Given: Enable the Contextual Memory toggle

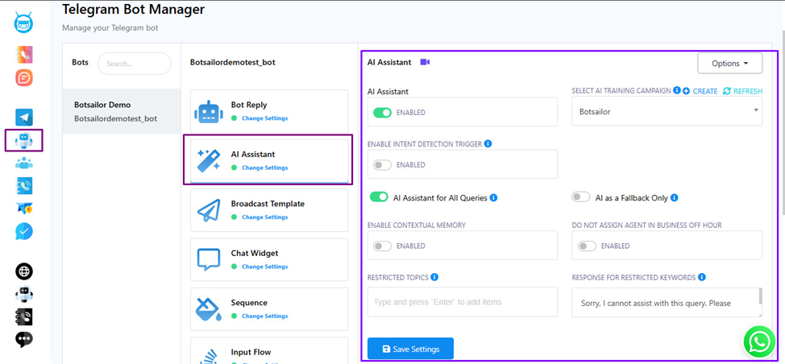Looking at the screenshot, I should [x=383, y=246].
